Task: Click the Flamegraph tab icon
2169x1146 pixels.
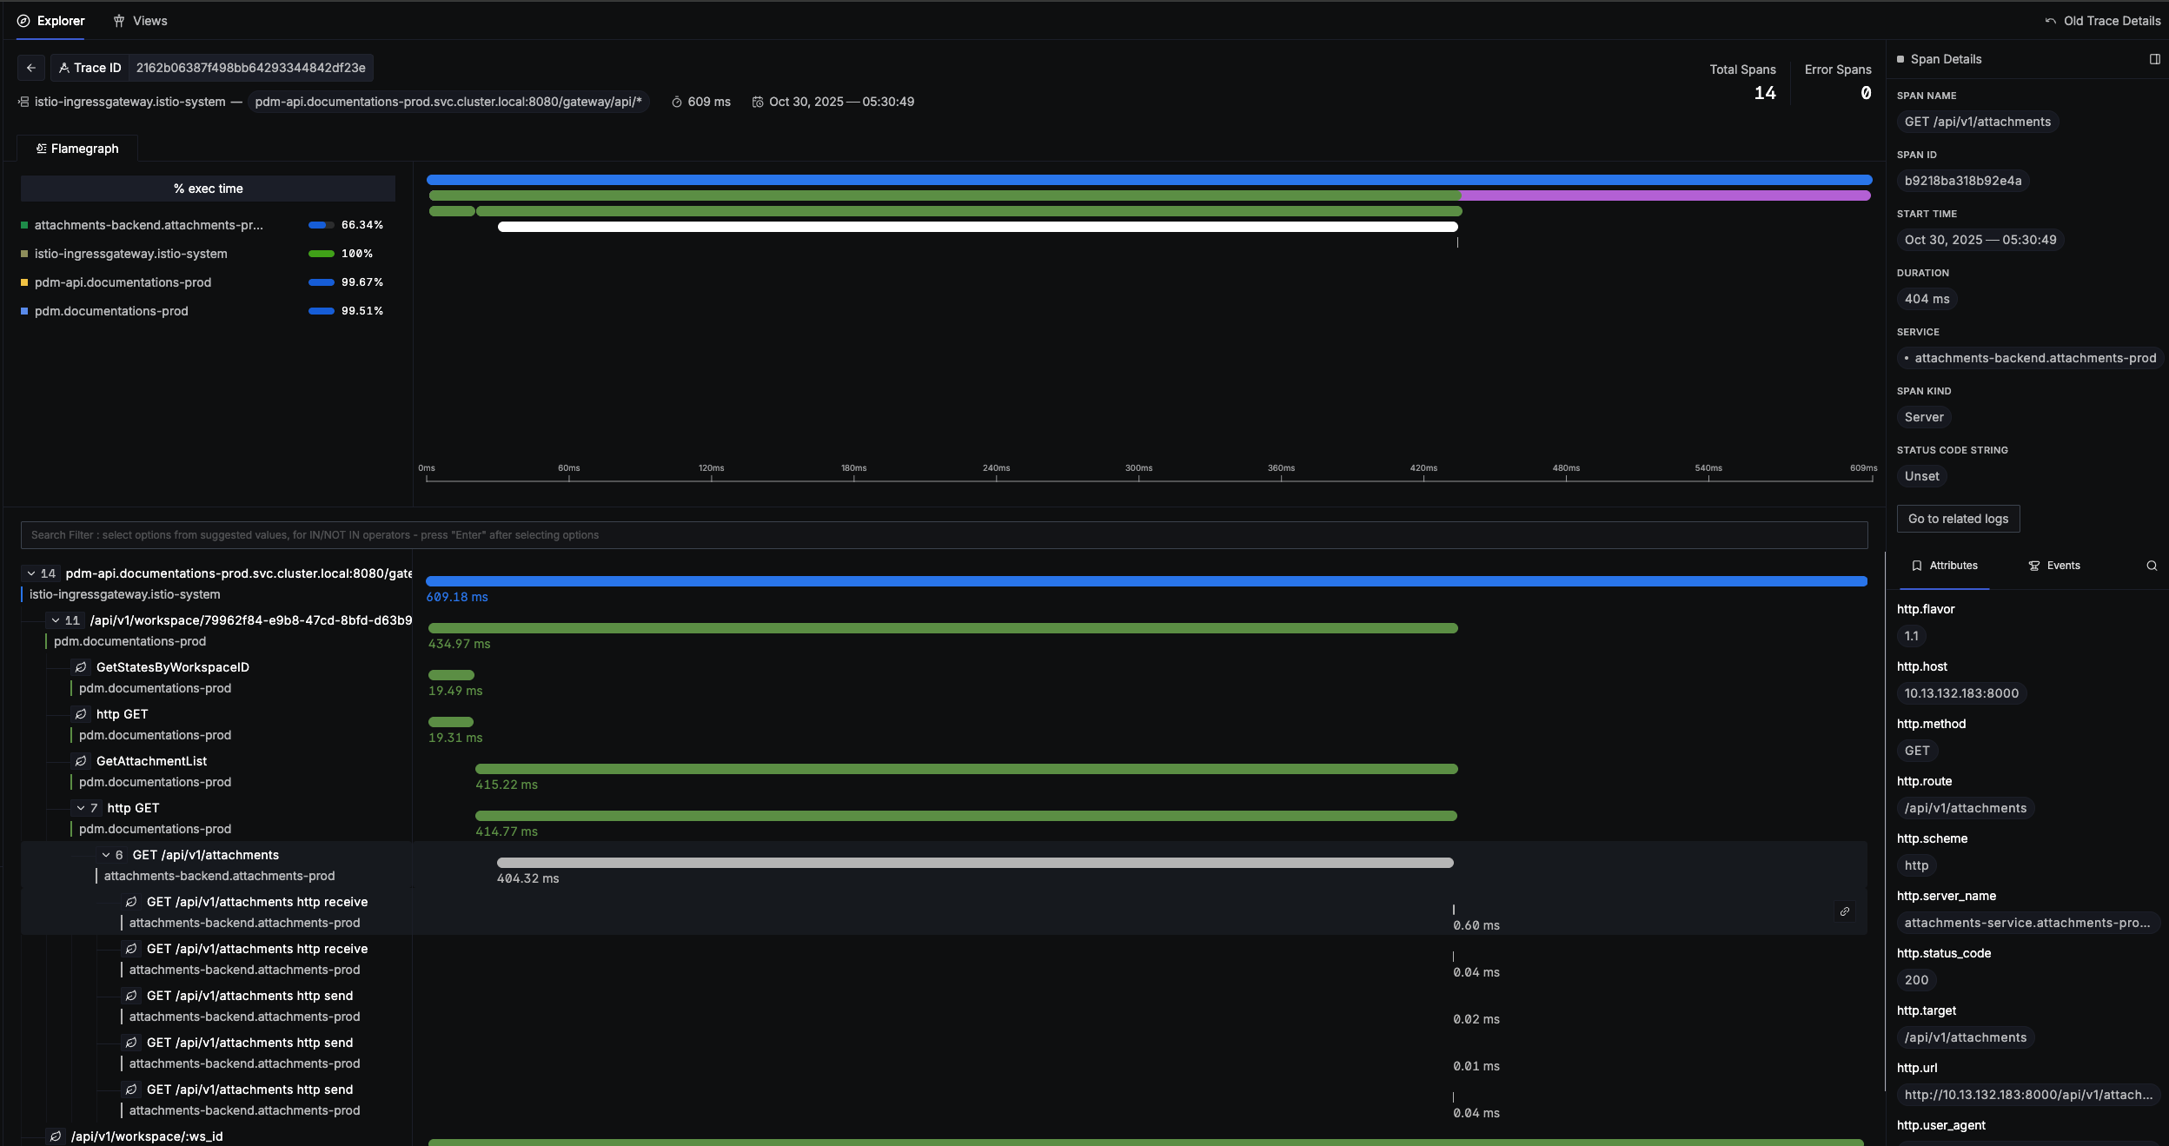Action: 41,149
